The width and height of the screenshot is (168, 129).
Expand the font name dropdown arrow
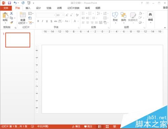[x=54, y=15]
